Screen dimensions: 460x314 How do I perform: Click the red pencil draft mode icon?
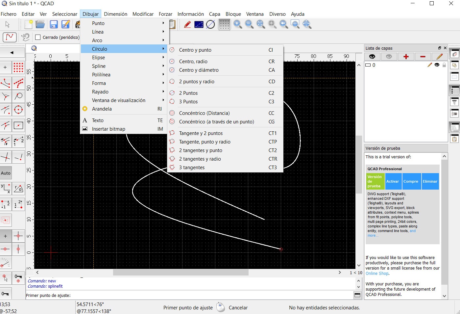pos(187,24)
